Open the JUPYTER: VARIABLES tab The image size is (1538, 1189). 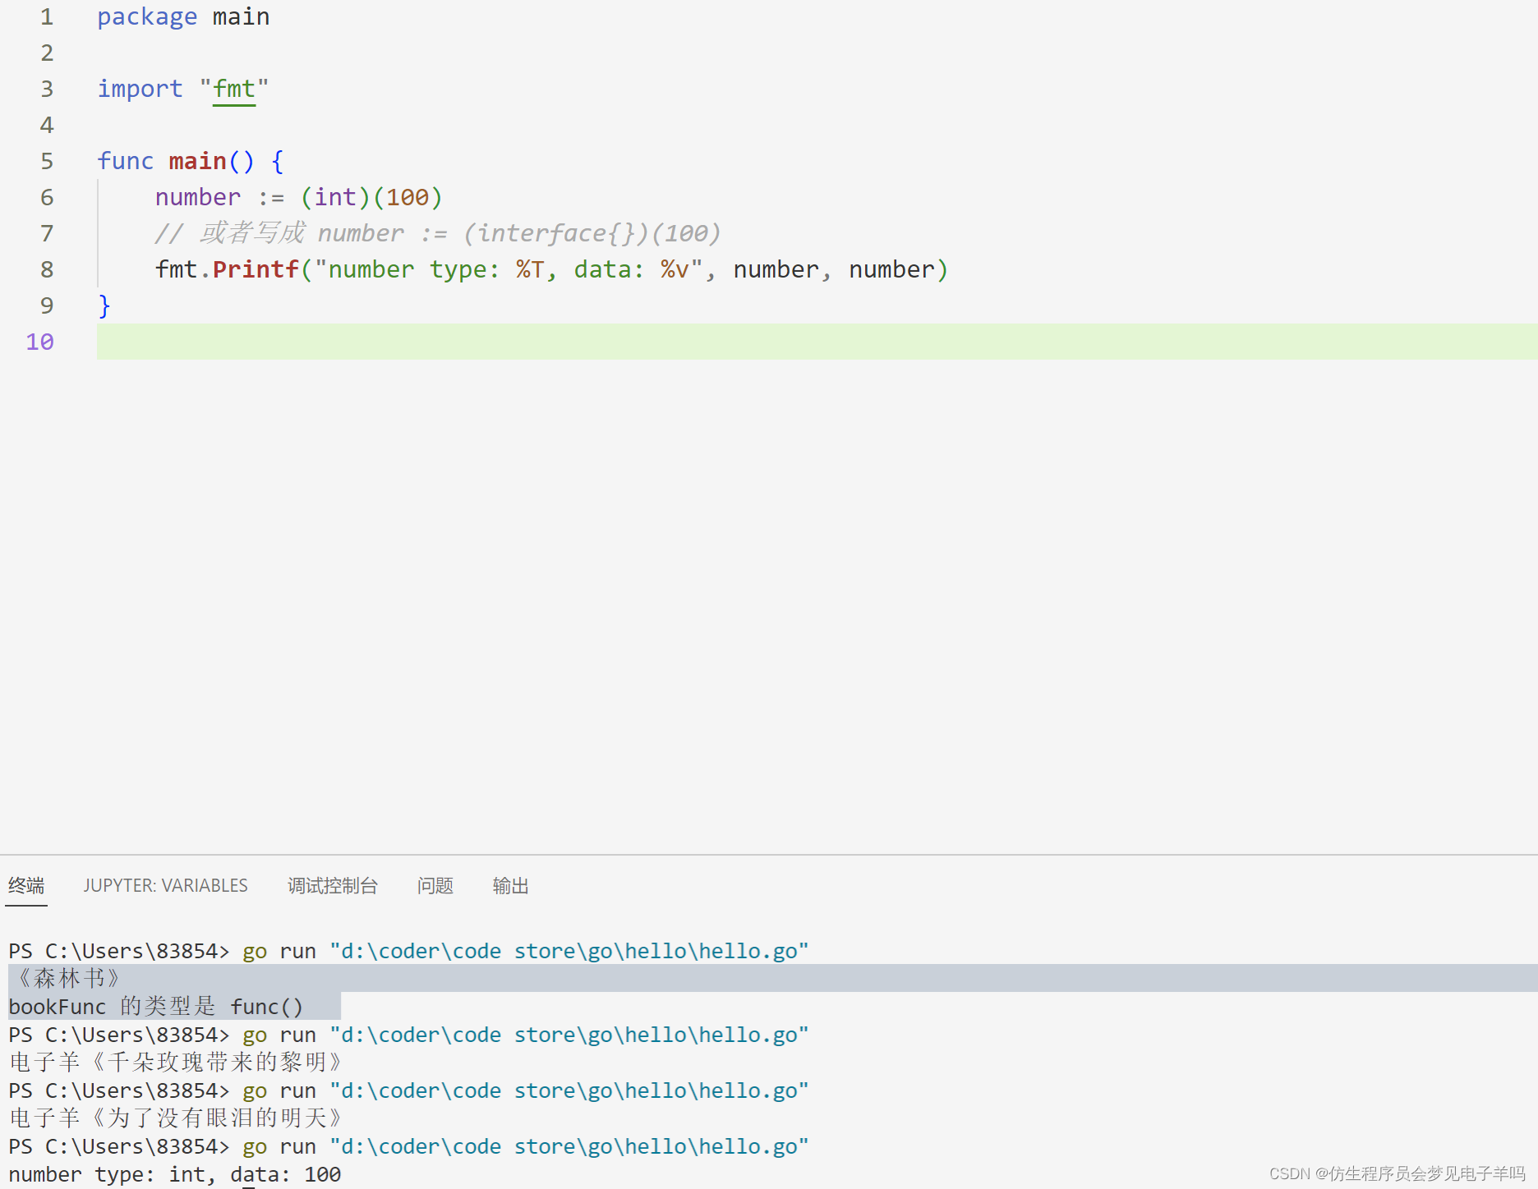coord(165,885)
